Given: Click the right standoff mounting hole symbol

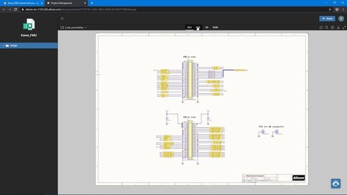Looking at the screenshot, I should [x=277, y=132].
